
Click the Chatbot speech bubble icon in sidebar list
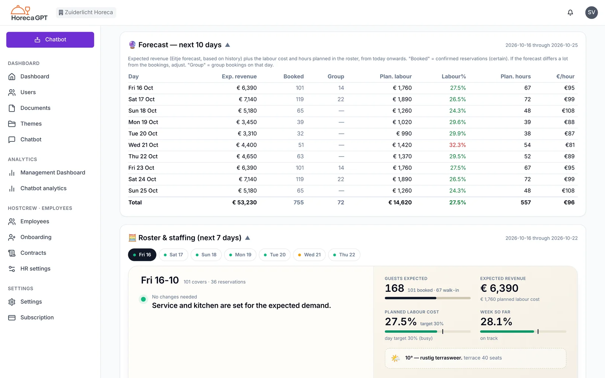click(12, 139)
